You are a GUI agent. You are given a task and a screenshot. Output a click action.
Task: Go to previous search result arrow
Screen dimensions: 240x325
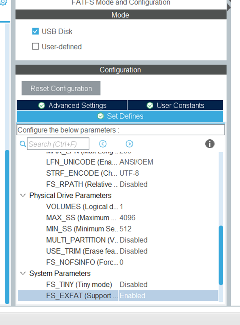[x=103, y=144]
